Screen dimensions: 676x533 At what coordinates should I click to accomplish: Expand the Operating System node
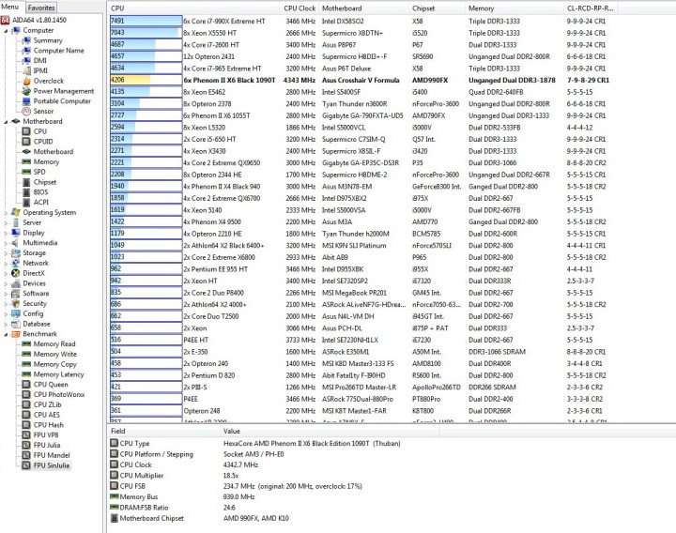click(x=6, y=213)
